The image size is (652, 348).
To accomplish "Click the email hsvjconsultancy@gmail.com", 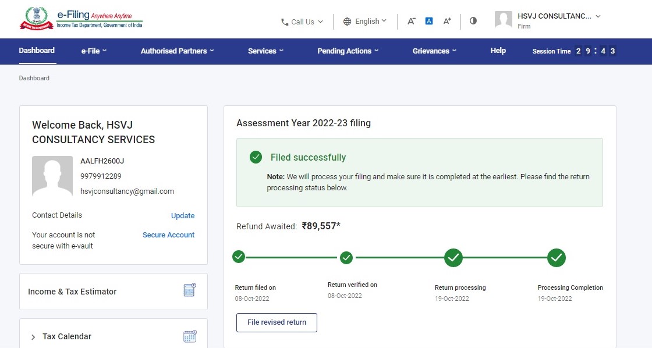I will [x=127, y=191].
